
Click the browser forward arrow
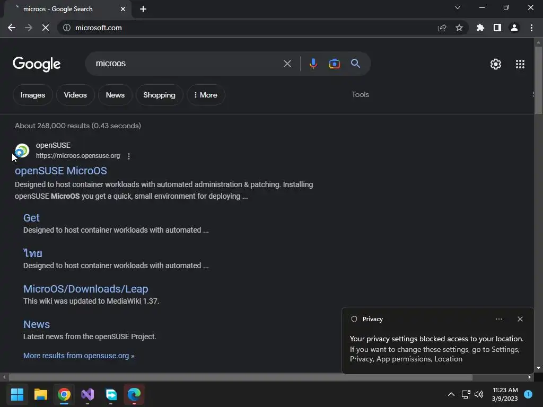[x=29, y=28]
